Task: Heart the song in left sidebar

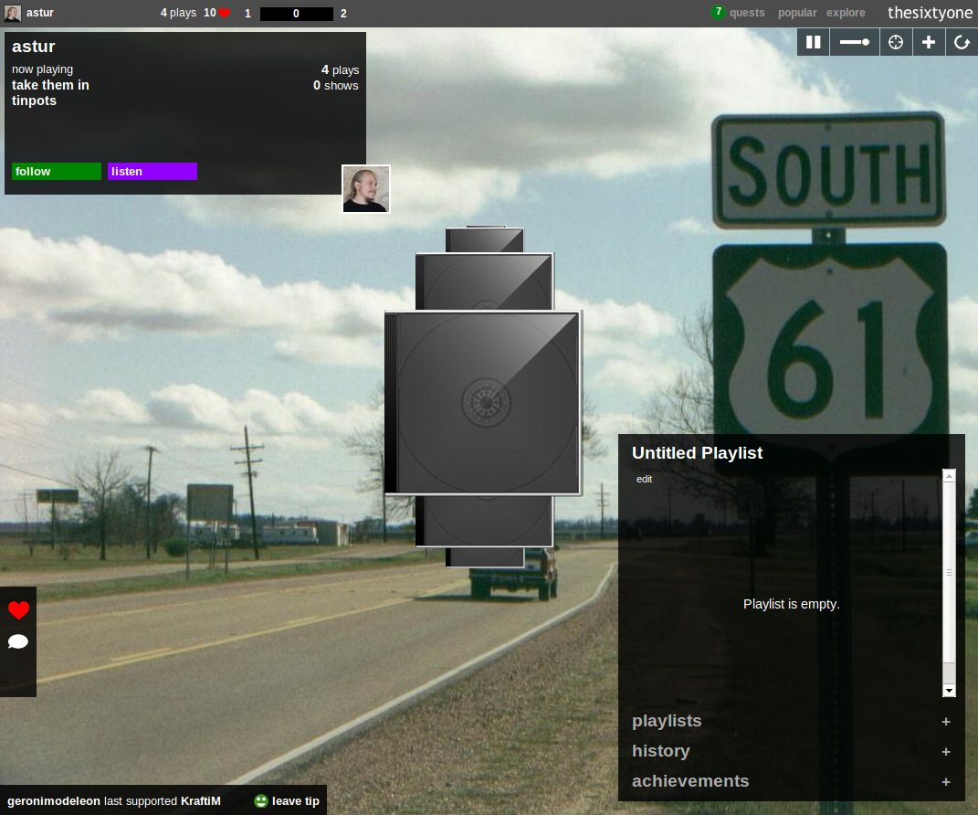Action: click(18, 610)
